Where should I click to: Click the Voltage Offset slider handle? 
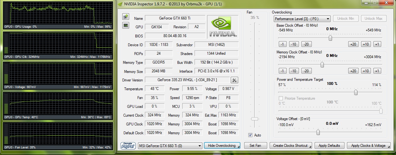click(x=318, y=132)
